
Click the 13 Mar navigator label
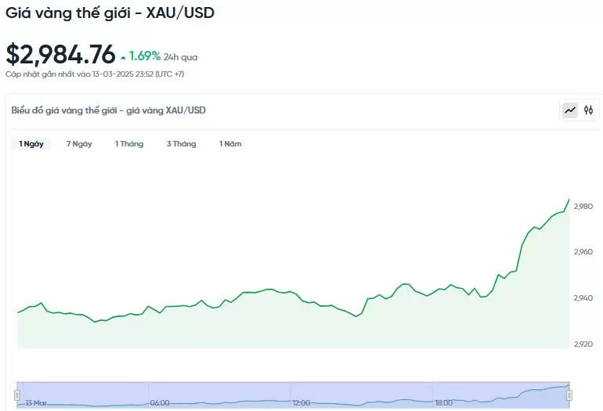pos(36,402)
